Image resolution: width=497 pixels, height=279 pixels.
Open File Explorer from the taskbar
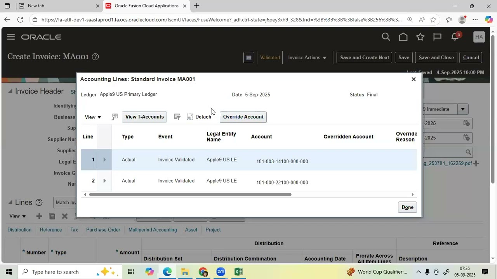pos(185,272)
